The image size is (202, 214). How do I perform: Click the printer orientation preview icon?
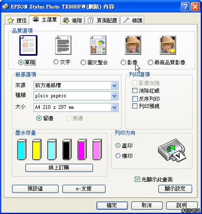tap(172, 151)
